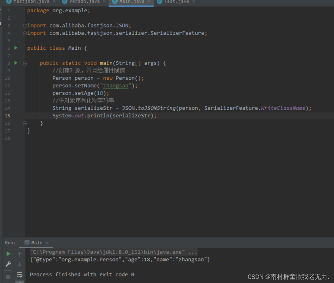Close the fastjson.java tab
The image size is (334, 283).
click(54, 2)
